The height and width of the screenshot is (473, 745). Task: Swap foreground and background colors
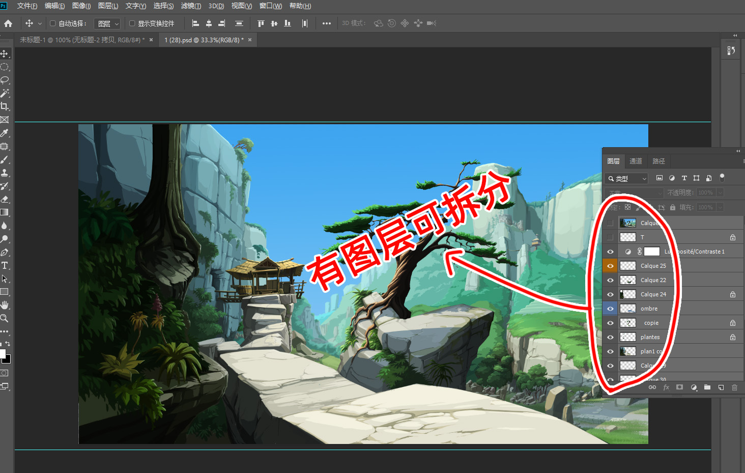coord(8,344)
